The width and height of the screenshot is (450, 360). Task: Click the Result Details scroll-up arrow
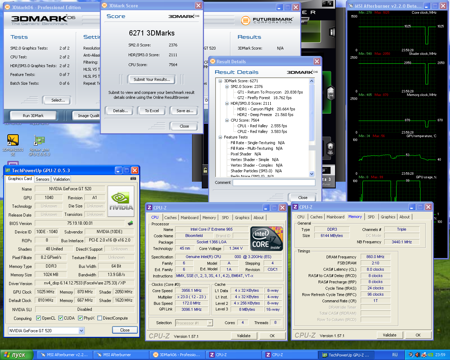point(311,81)
